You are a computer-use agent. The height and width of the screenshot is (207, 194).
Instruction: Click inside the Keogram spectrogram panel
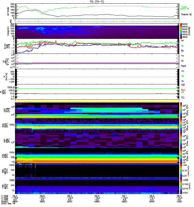coord(97,32)
